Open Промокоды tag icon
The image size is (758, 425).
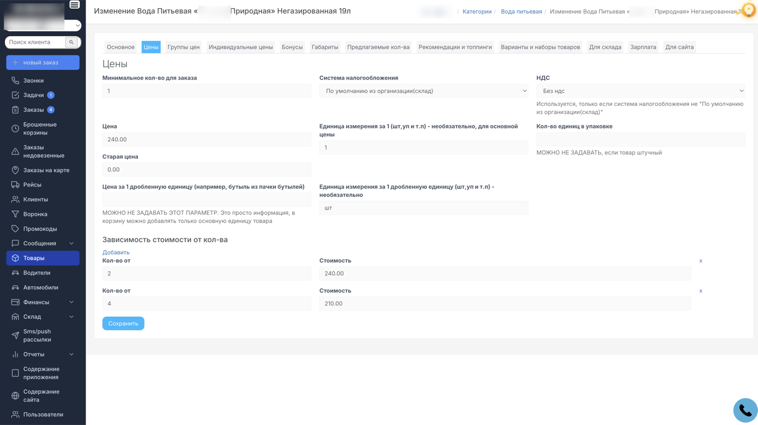[15, 229]
